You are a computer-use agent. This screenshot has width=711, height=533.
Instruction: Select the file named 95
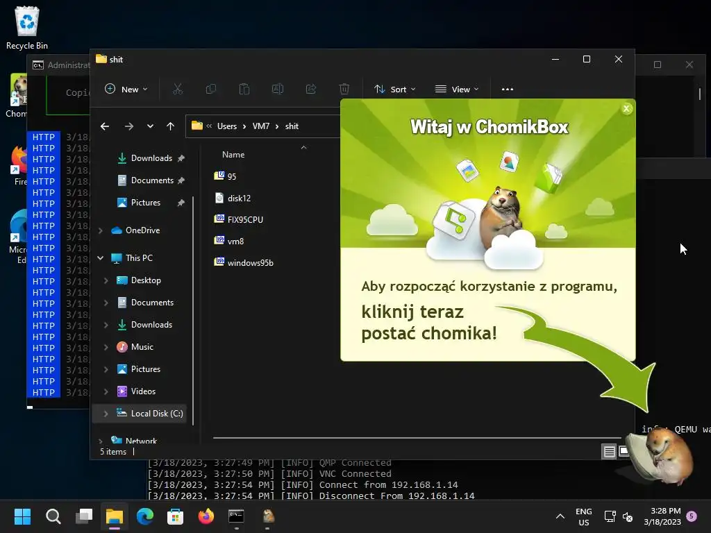tap(226, 176)
